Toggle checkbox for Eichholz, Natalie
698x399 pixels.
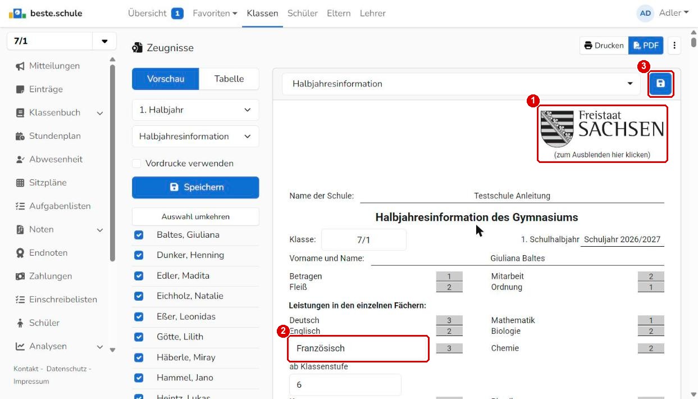pos(139,296)
